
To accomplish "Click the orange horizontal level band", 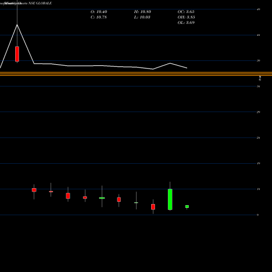I will 136,73.
